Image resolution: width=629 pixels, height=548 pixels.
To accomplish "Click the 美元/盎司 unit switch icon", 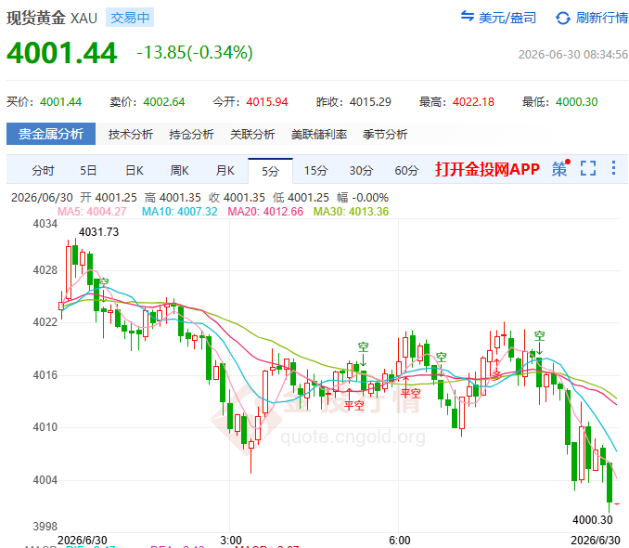I will 468,16.
